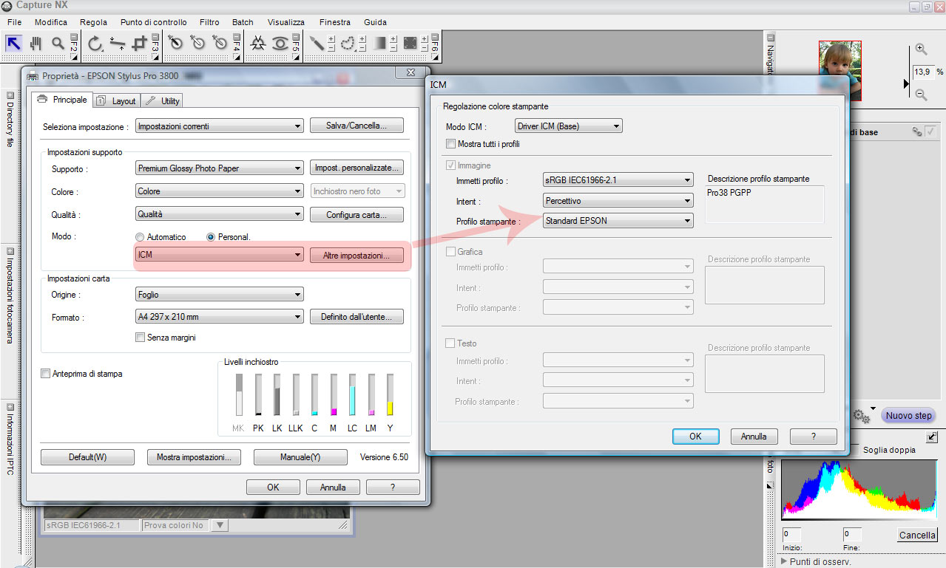Select the selection brush tool
This screenshot has width=946, height=568.
(317, 43)
